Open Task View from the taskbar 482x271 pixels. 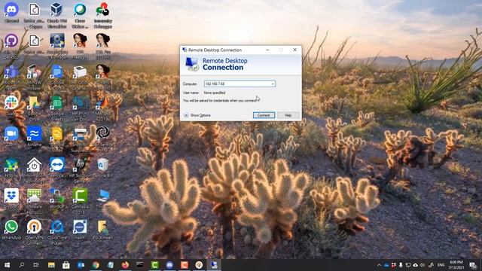(36, 265)
